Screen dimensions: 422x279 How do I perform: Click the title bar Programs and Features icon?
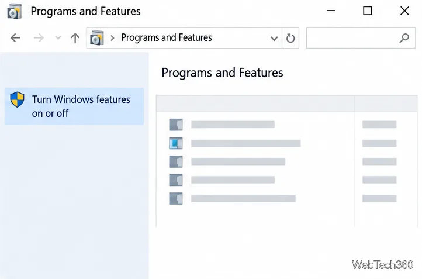[14, 11]
